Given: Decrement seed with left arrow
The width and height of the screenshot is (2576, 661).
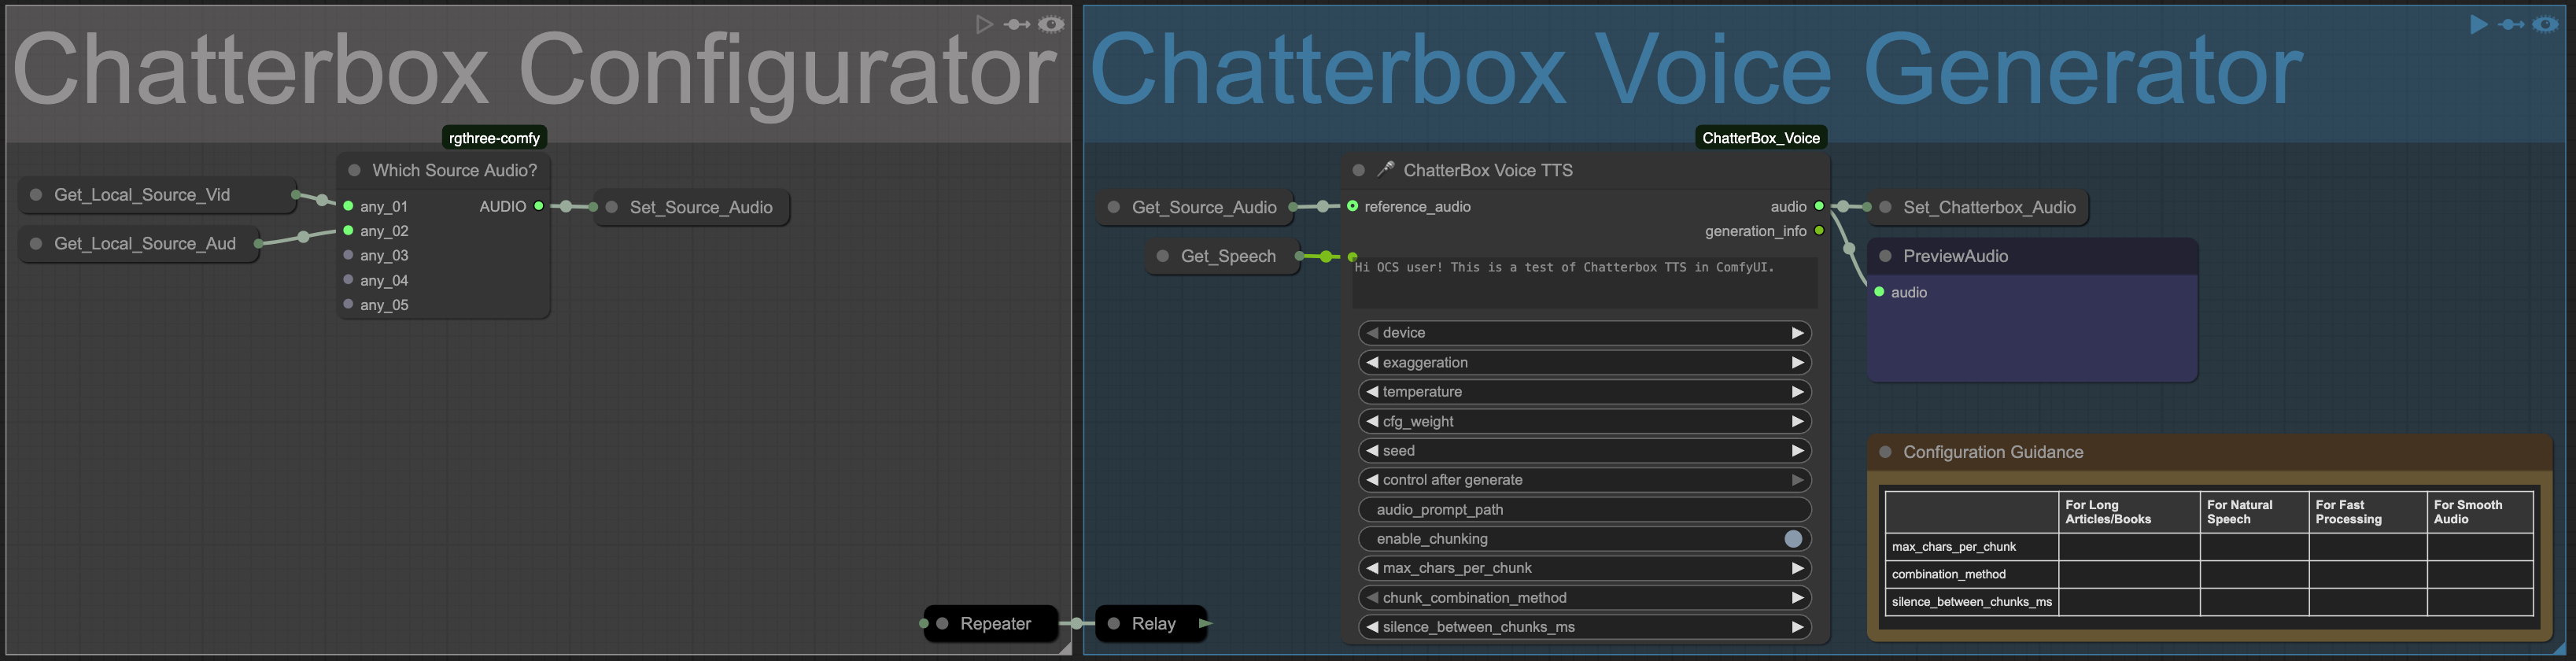Looking at the screenshot, I should (1373, 451).
